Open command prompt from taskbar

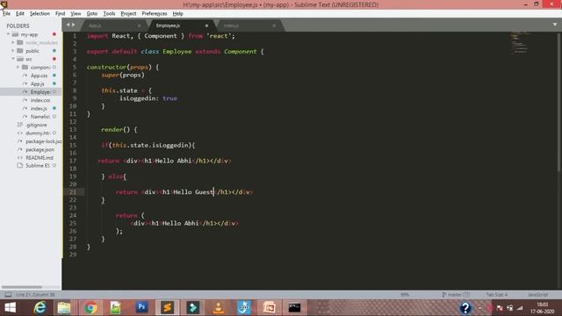(x=295, y=307)
